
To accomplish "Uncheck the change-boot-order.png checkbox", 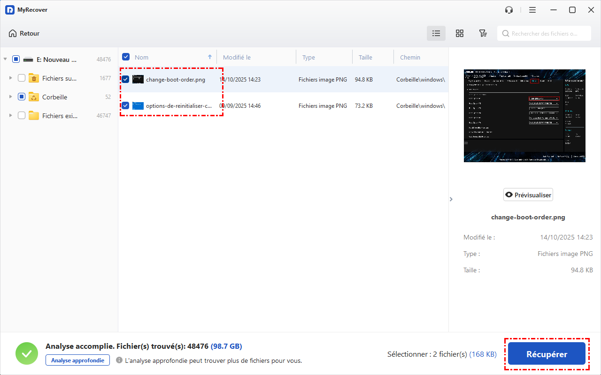I will pos(125,80).
